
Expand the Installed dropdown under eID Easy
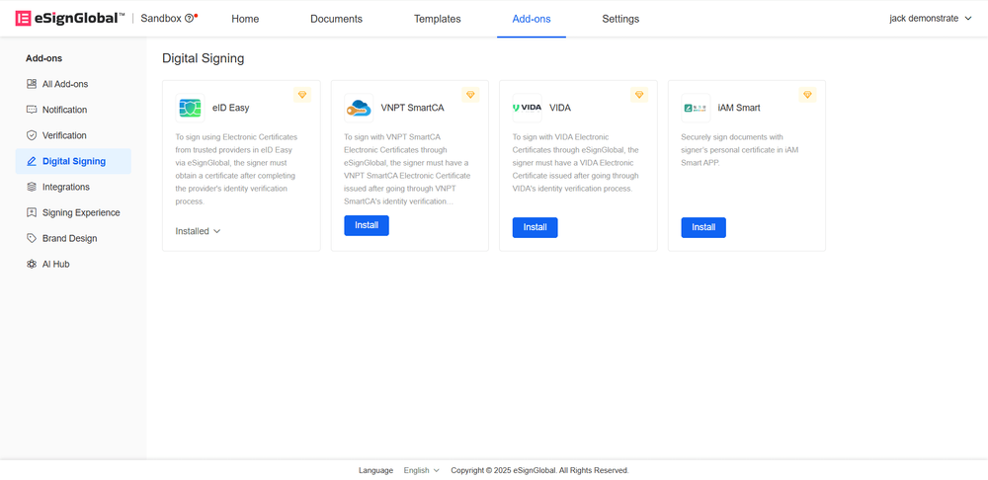pyautogui.click(x=199, y=231)
